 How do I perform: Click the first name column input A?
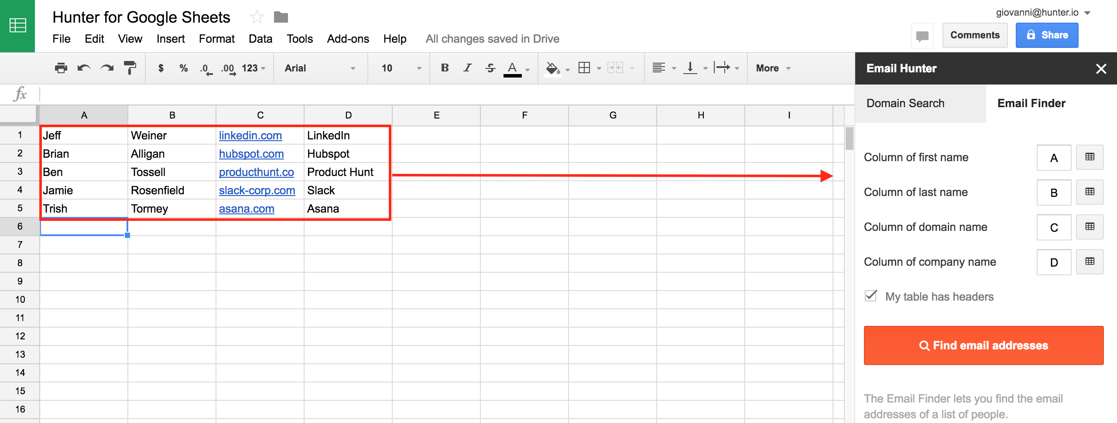pyautogui.click(x=1054, y=158)
